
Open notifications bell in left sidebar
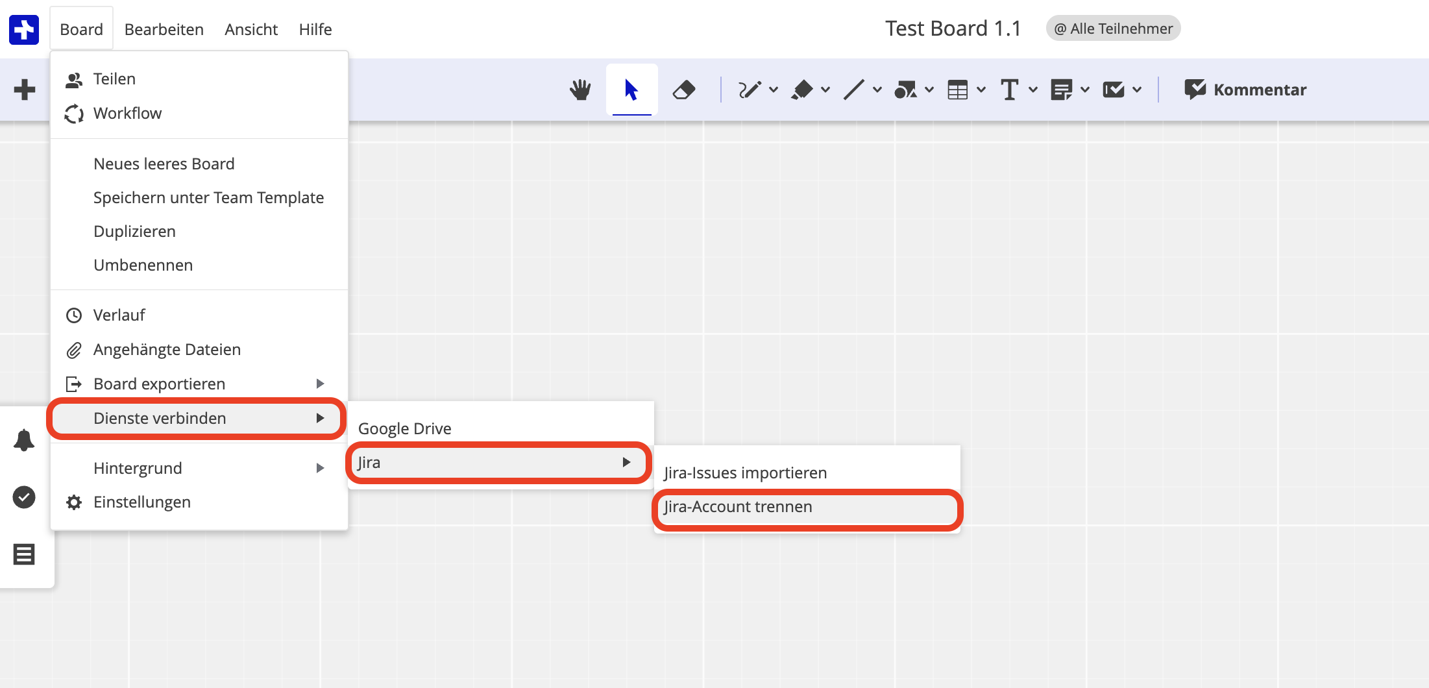24,440
